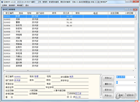Open the 主菜单 menu
The width and height of the screenshot is (140, 102).
pyautogui.click(x=4, y=5)
